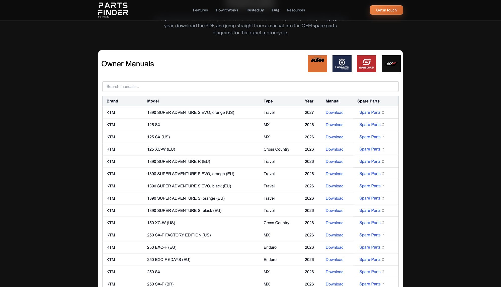
Task: Click the Parts Finder logo
Action: 113,10
